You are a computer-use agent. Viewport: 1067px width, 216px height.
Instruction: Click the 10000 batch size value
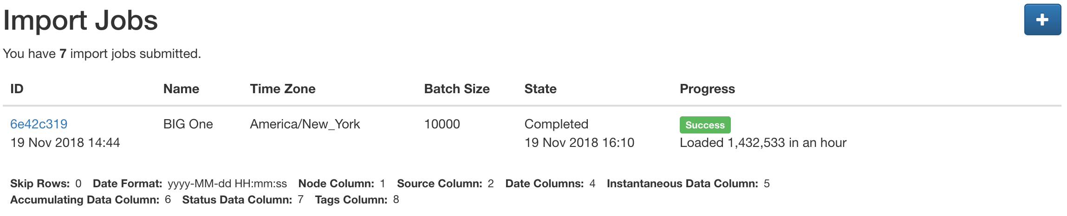pyautogui.click(x=442, y=124)
